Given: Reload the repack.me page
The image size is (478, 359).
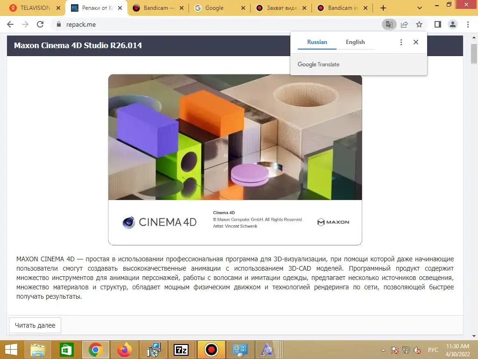Looking at the screenshot, I should click(x=40, y=24).
